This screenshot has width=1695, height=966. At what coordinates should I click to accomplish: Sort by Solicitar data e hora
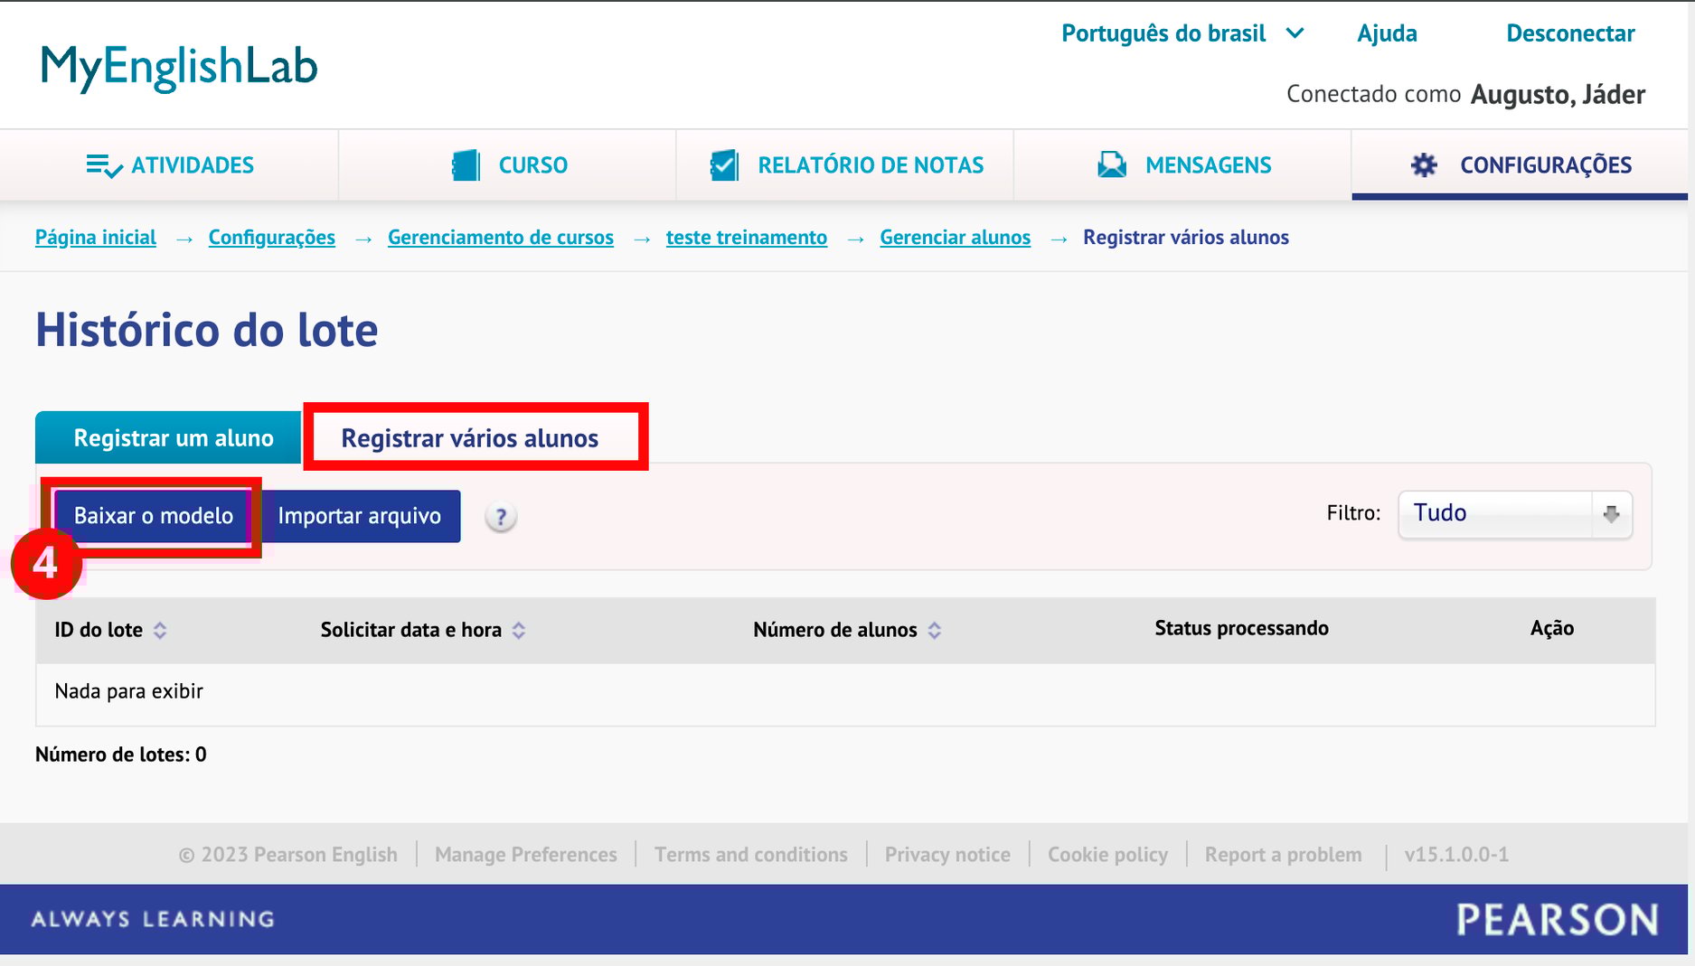519,630
